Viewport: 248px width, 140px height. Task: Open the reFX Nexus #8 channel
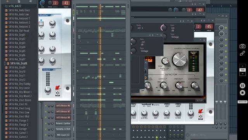[x=63, y=117]
